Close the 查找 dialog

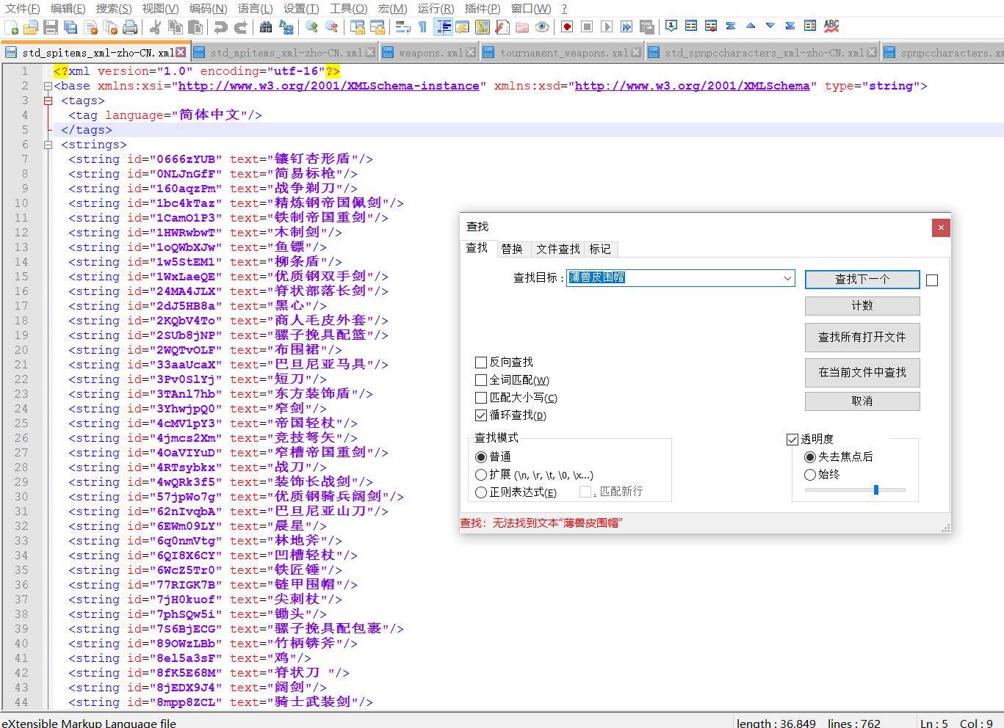[x=941, y=228]
